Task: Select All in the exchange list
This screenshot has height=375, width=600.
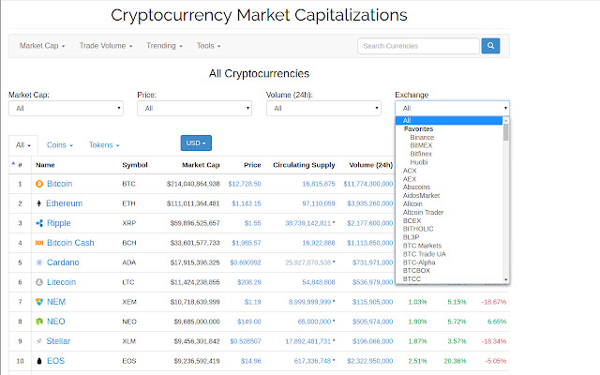Action: click(x=449, y=121)
